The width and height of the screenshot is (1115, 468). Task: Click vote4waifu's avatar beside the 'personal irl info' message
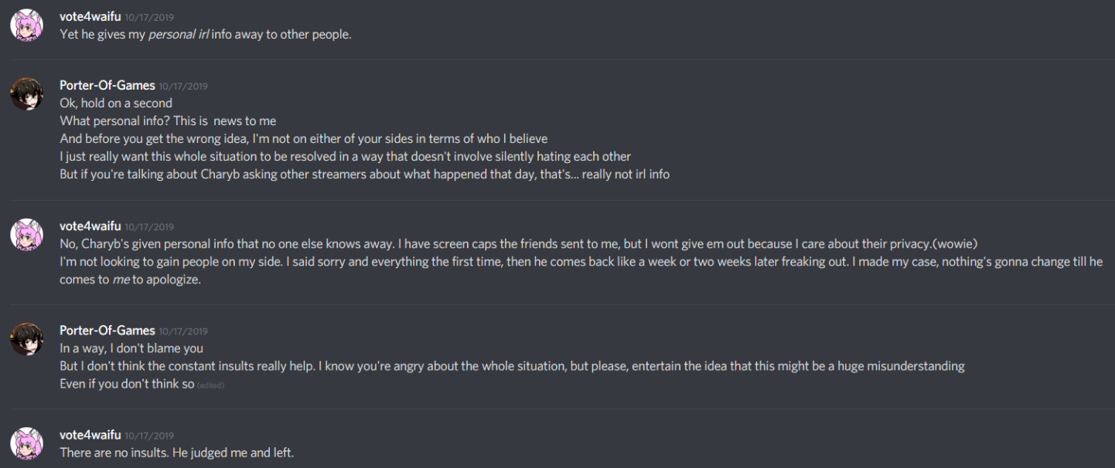point(26,25)
